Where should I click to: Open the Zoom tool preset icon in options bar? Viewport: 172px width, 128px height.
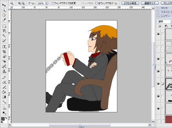pos(12,3)
